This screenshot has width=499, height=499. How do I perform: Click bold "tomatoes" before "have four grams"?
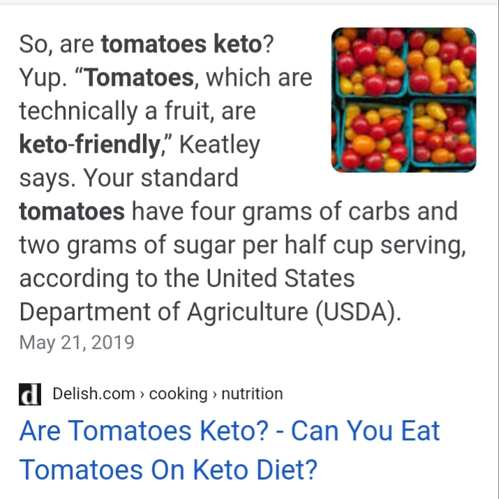click(x=72, y=211)
